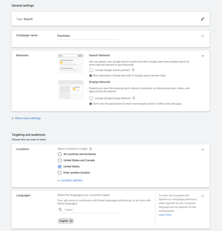222x231 pixels.
Task: Click the Search Network preview thumbnail
Action: [71, 63]
